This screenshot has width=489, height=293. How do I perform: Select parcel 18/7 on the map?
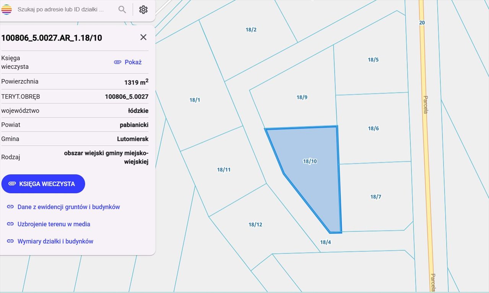375,197
